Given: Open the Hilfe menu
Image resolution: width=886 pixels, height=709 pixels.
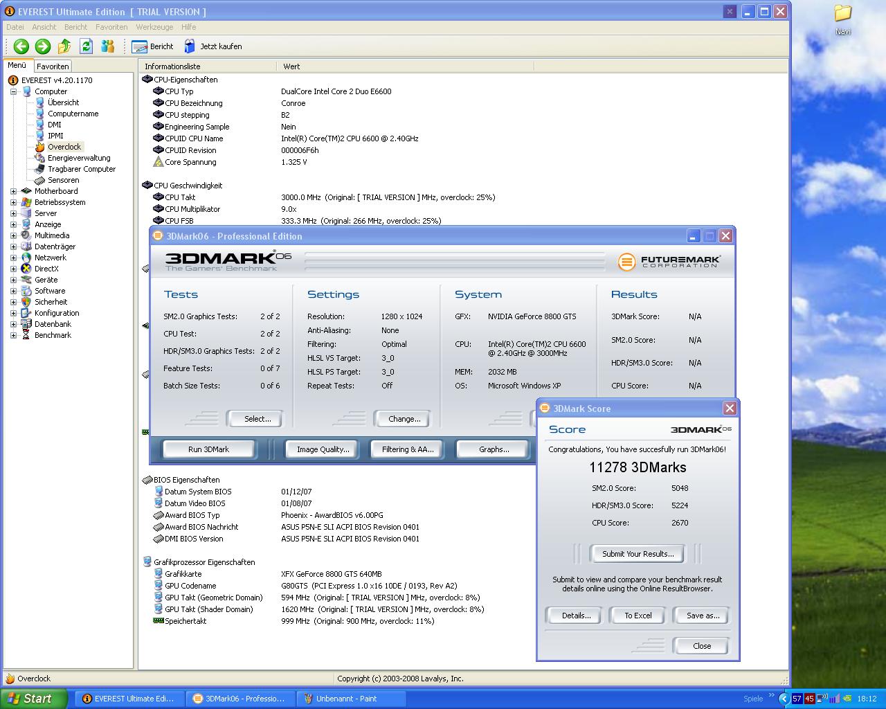Looking at the screenshot, I should [x=188, y=27].
